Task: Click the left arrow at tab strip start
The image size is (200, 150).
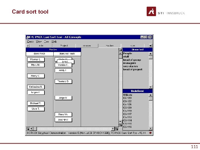Action: click(x=28, y=46)
